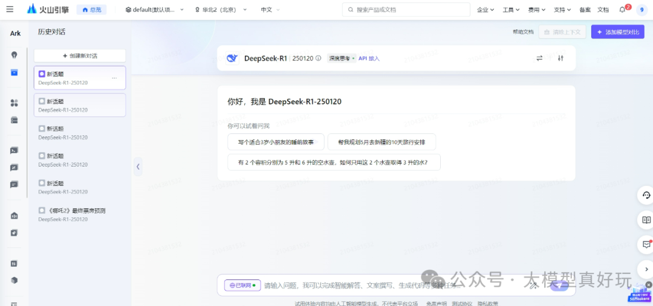Expand the floating panel arrow button
This screenshot has height=306, width=653.
click(646, 269)
